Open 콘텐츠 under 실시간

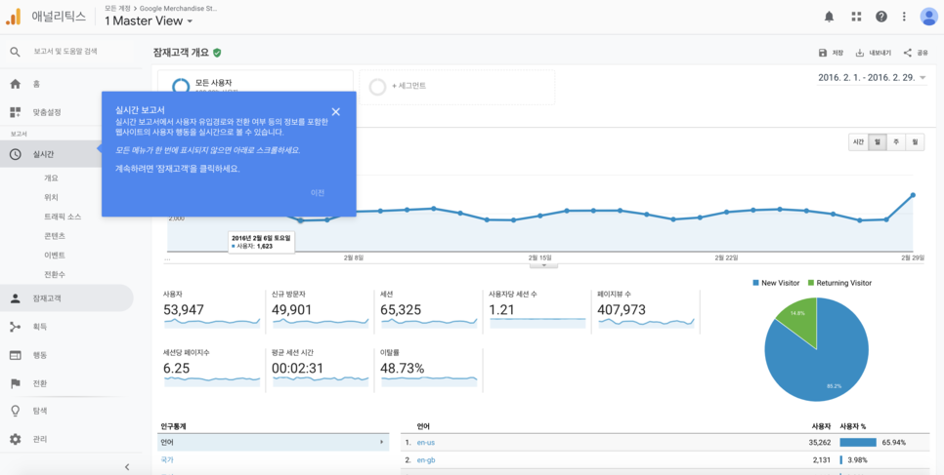[55, 236]
